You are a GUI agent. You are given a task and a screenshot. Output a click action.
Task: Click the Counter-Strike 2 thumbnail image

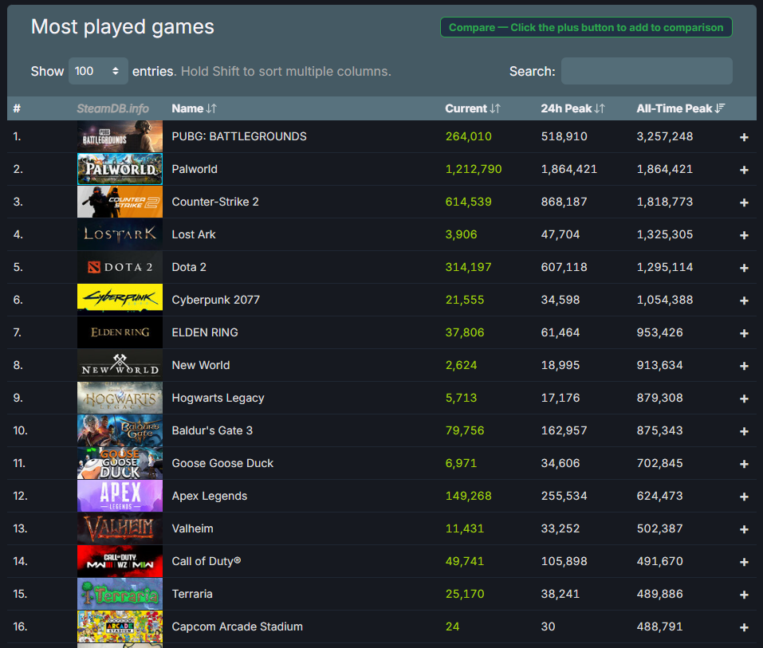pos(120,202)
